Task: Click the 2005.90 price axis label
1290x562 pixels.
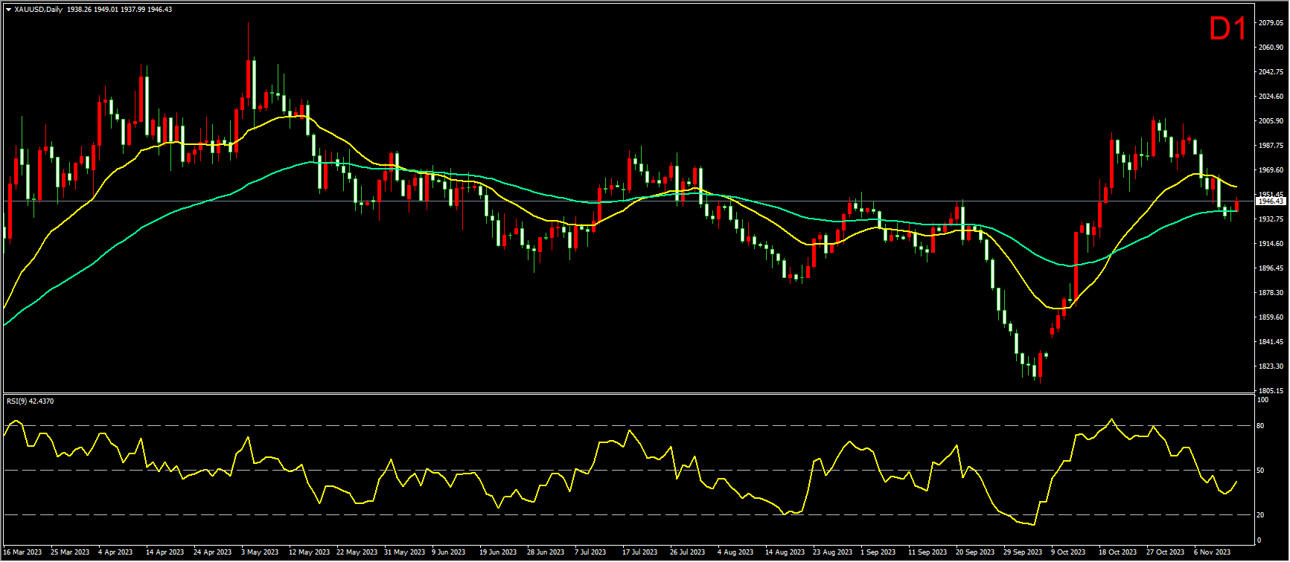Action: click(x=1270, y=121)
